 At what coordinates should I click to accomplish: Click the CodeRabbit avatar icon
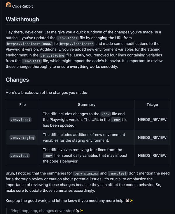8,5
